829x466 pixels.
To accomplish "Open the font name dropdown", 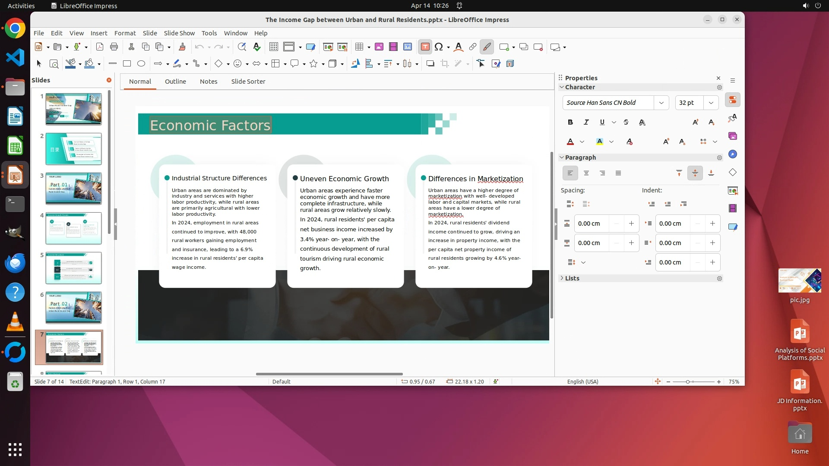I will pyautogui.click(x=661, y=103).
